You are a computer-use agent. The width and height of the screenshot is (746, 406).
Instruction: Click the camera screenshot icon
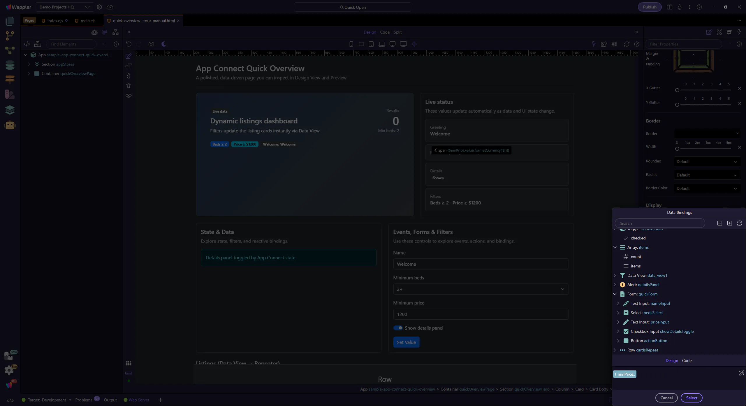(x=151, y=44)
